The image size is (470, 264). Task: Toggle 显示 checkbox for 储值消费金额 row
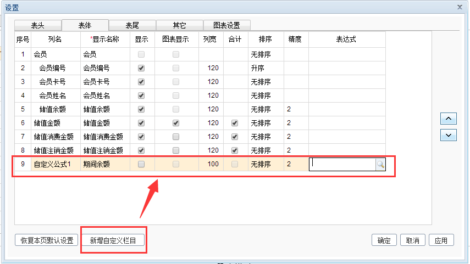click(x=141, y=137)
